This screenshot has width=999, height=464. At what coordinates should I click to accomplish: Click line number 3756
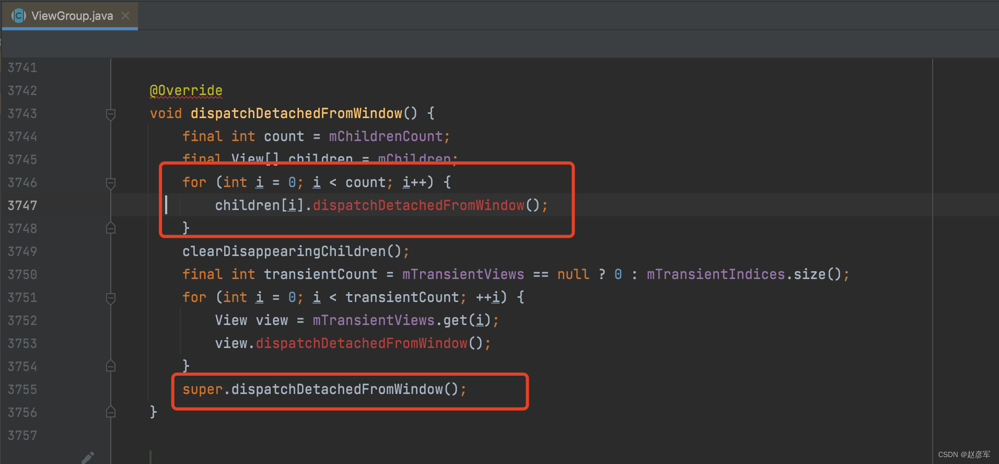pyautogui.click(x=22, y=413)
